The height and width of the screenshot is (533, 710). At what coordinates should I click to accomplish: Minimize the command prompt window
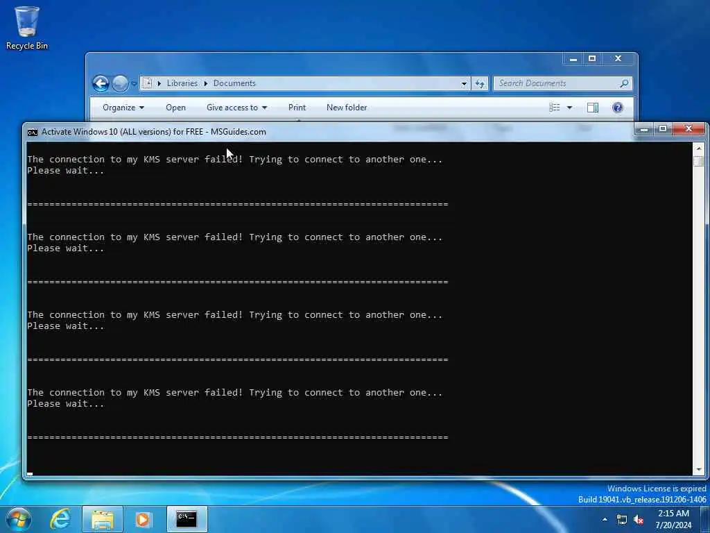pos(644,130)
